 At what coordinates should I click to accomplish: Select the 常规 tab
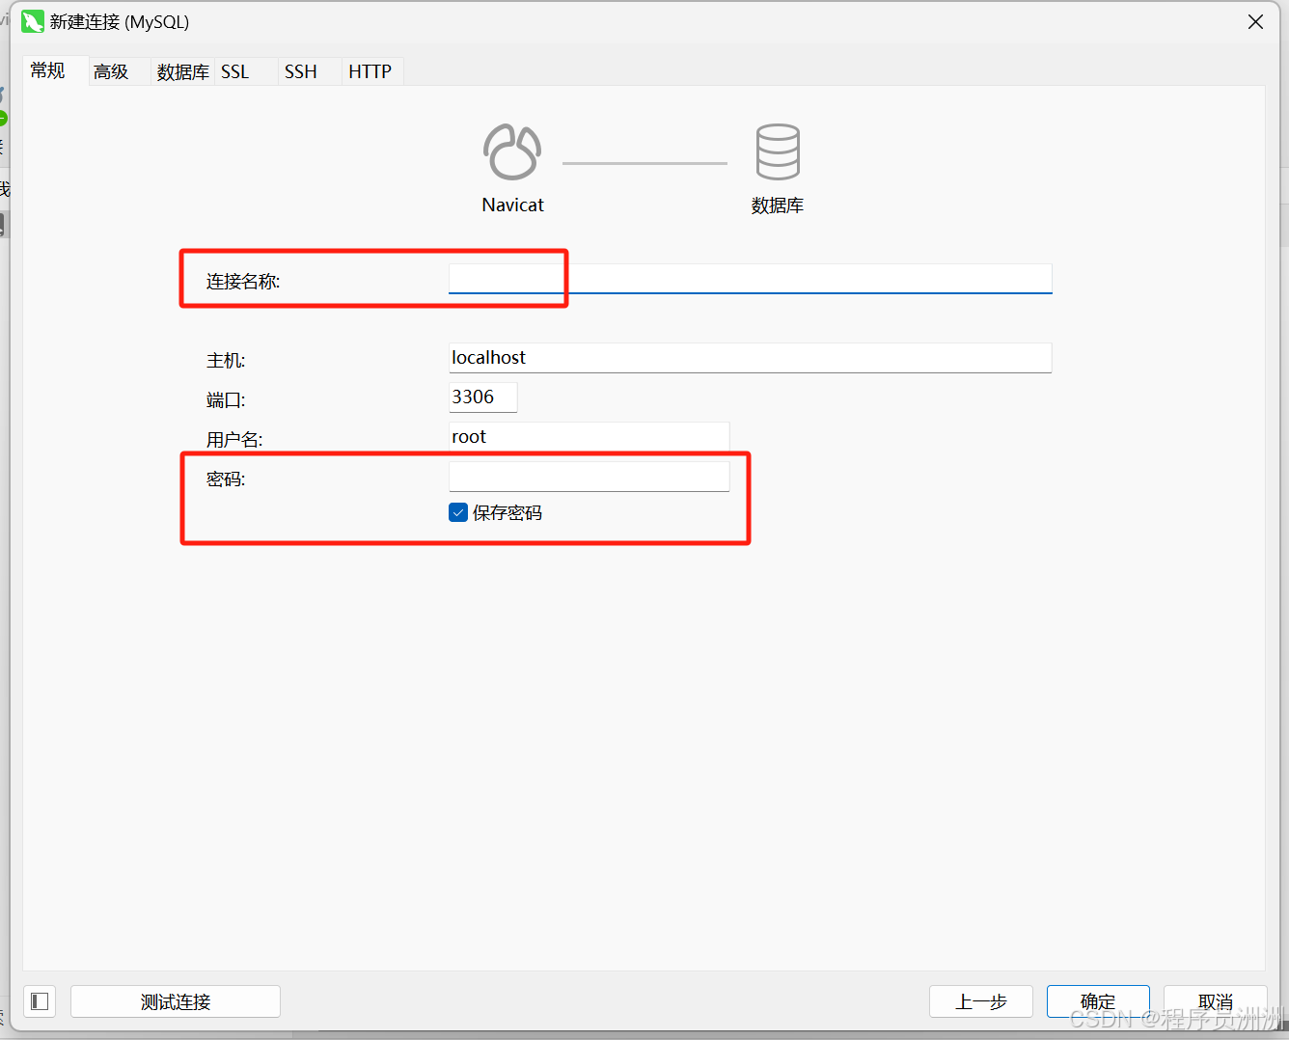click(x=48, y=70)
